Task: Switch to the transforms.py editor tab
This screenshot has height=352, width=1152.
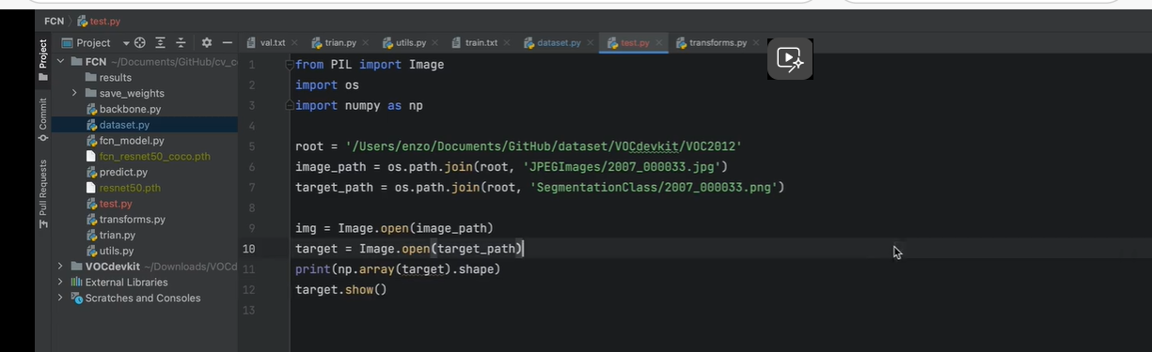Action: pyautogui.click(x=718, y=43)
